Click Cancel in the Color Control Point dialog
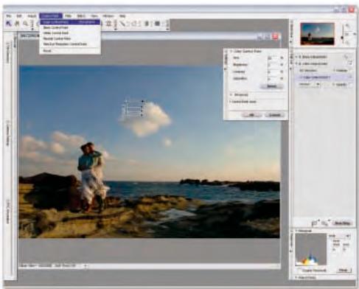 click(275, 115)
